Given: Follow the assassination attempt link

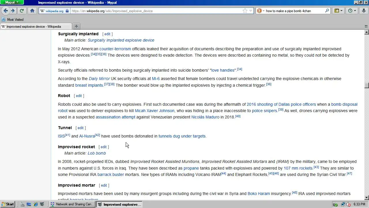Looking at the screenshot, I should coord(115,117).
